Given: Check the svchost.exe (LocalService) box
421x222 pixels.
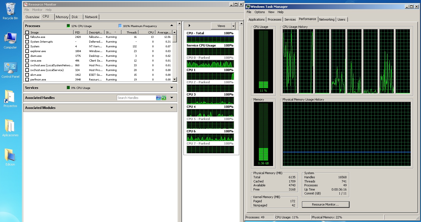Looking at the screenshot, I should coord(27,70).
